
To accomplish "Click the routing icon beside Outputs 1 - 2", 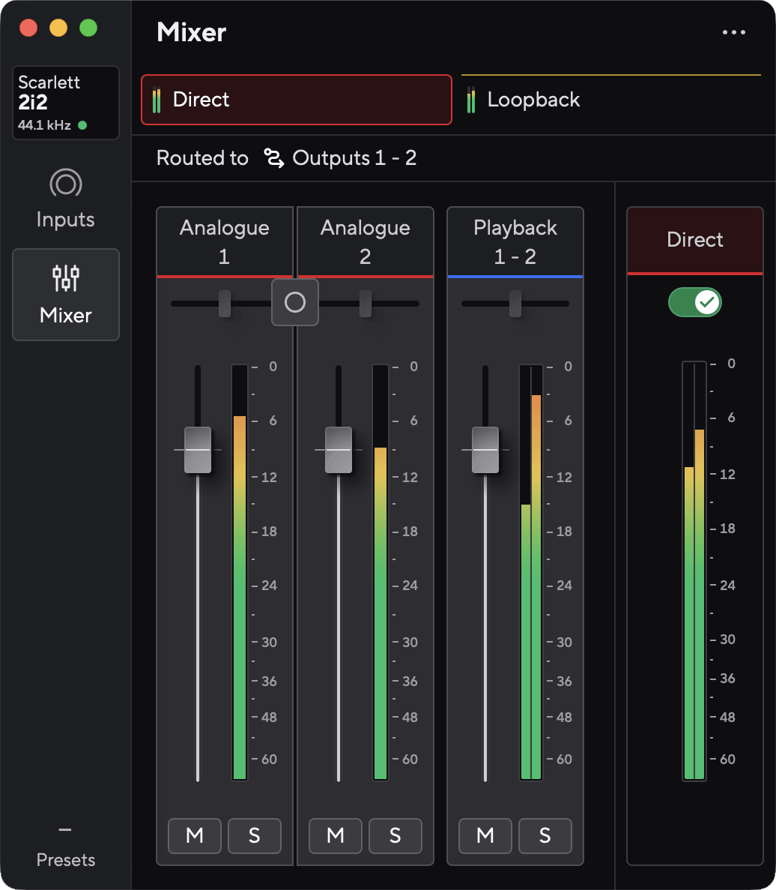I will 274,157.
